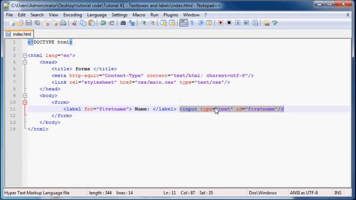Click the spell-check checkmark toolbar icon

[275, 23]
